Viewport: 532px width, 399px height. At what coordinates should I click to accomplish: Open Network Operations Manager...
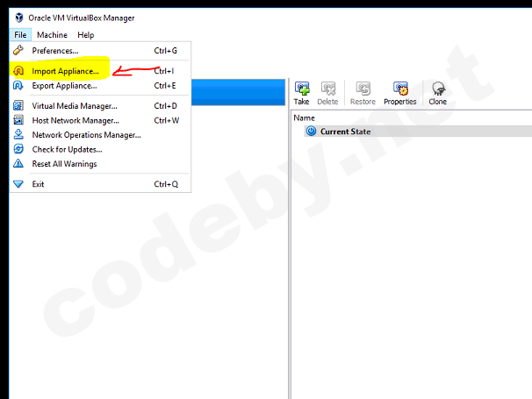pyautogui.click(x=100, y=135)
